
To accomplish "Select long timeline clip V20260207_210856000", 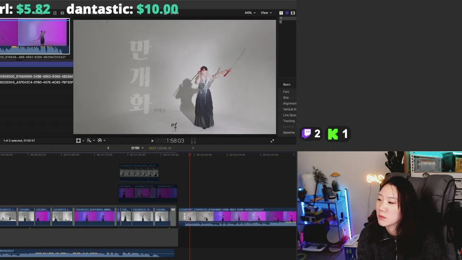I will [x=237, y=217].
